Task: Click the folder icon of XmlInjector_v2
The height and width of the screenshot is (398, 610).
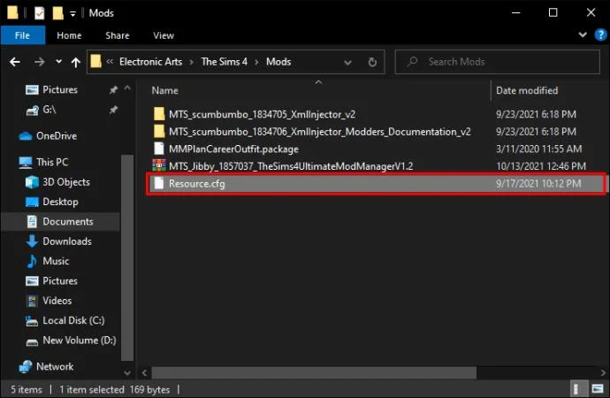Action: click(159, 114)
